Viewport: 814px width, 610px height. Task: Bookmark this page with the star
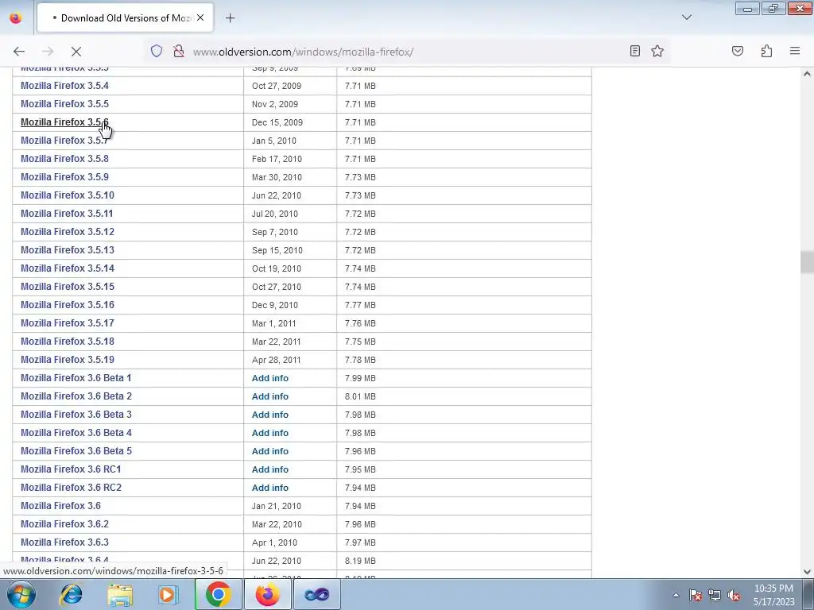click(657, 51)
